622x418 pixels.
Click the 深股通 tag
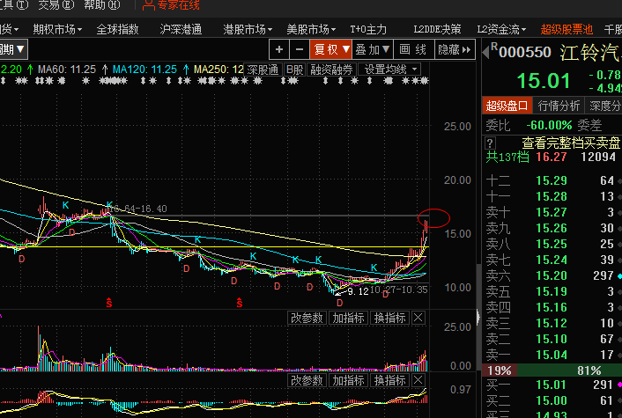point(263,70)
